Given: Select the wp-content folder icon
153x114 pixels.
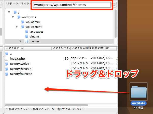Looking at the screenshot, I should pos(23,27).
